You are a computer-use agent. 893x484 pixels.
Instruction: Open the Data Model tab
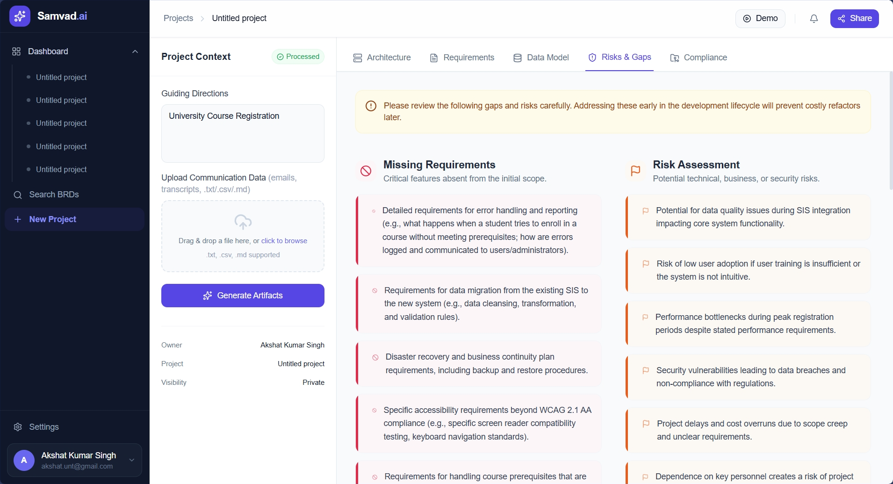pos(541,58)
